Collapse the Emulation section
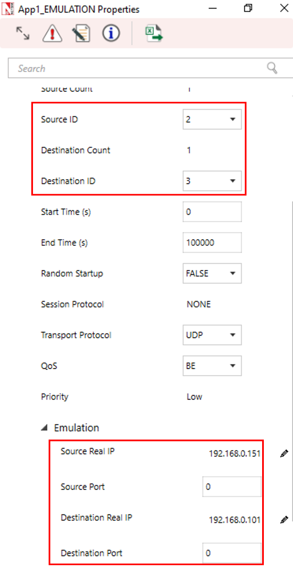 pos(44,428)
